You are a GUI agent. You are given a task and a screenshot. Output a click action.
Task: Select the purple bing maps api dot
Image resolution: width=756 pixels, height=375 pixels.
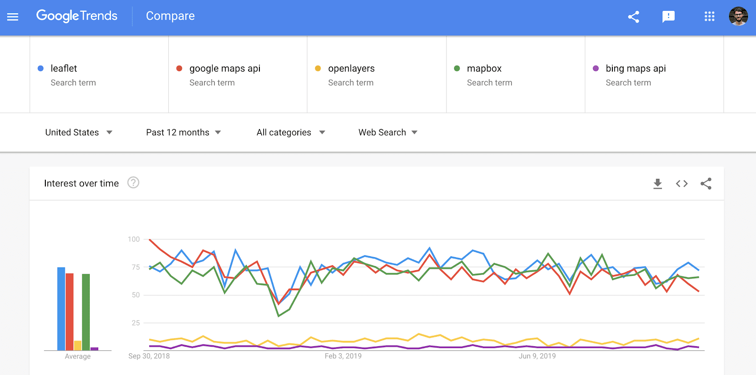595,68
